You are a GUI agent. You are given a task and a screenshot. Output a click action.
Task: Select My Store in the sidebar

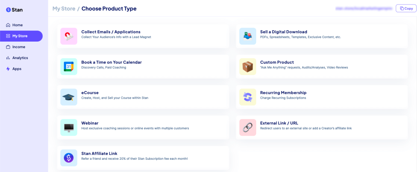click(x=21, y=36)
